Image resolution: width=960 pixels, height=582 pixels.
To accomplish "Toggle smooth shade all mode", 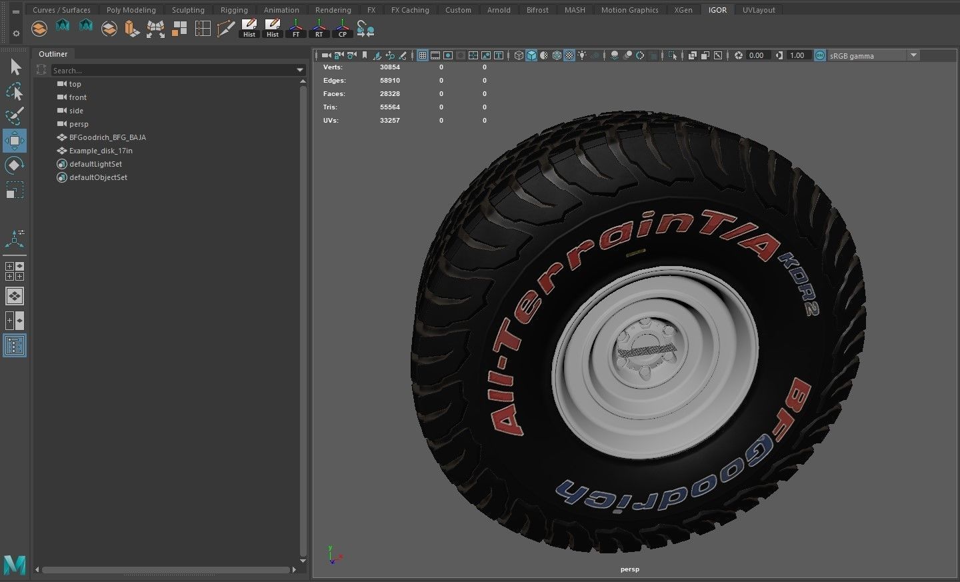I will click(531, 55).
